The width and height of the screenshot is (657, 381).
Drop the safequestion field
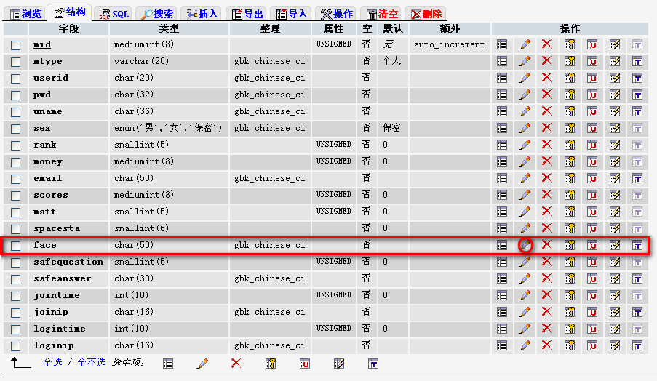point(546,262)
